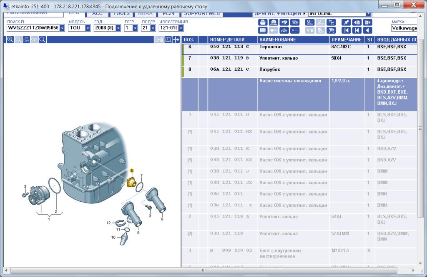The height and width of the screenshot is (277, 427).
Task: Click the VIN input field WVGZZZ1TZ8W05056
Action: [33, 28]
